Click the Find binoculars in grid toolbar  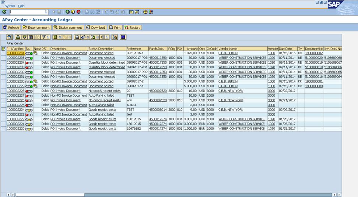(x=31, y=37)
